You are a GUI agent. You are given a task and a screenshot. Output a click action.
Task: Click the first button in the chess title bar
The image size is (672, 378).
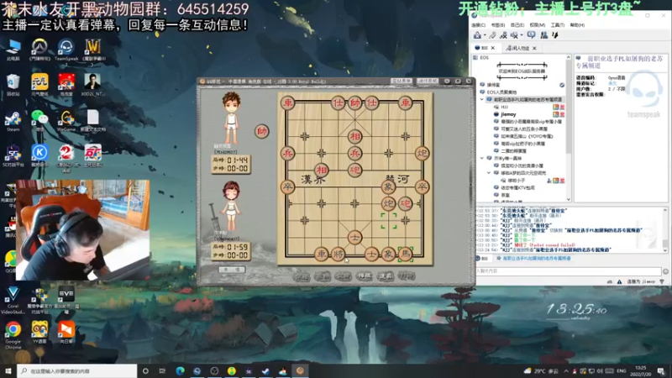(402, 81)
